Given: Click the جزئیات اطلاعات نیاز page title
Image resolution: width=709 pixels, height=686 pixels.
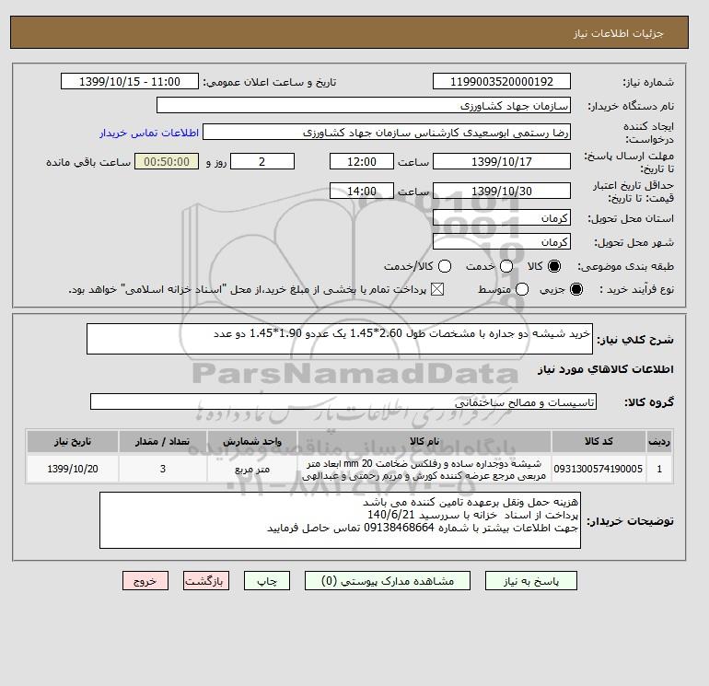Looking at the screenshot, I should (618, 33).
